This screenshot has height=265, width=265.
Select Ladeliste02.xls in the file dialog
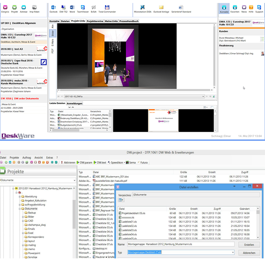tap(129, 226)
